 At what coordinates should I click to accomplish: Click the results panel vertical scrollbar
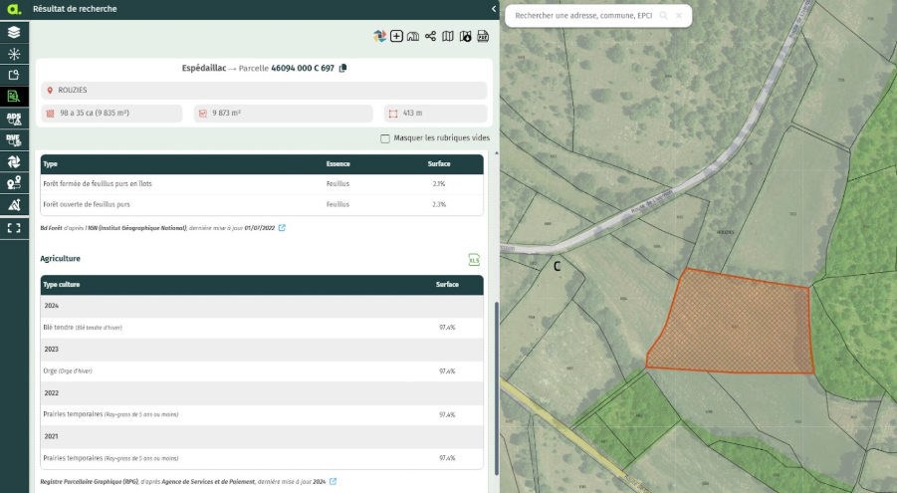pyautogui.click(x=495, y=378)
